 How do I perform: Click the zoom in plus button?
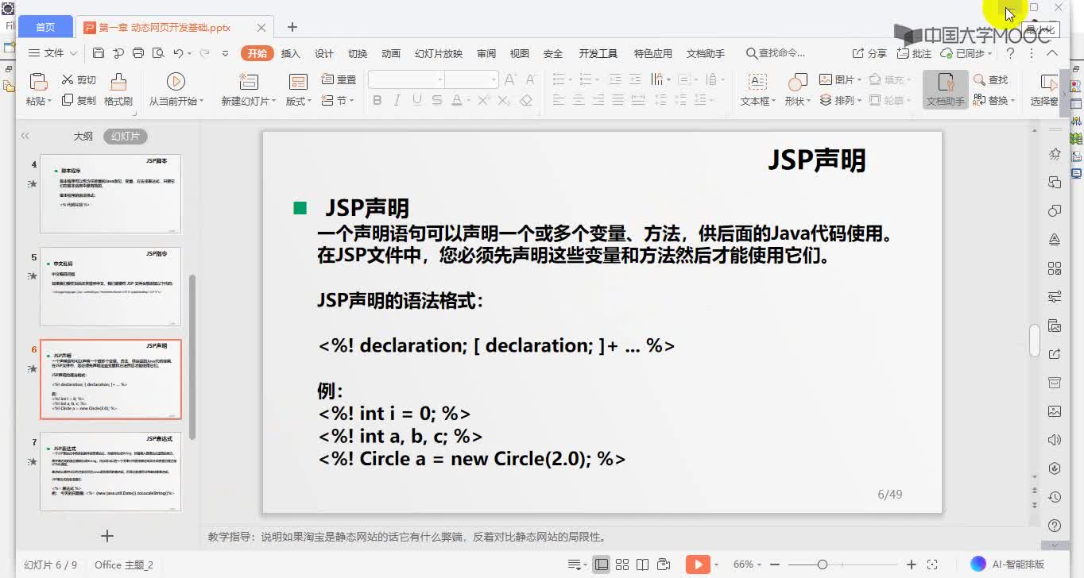tap(912, 565)
